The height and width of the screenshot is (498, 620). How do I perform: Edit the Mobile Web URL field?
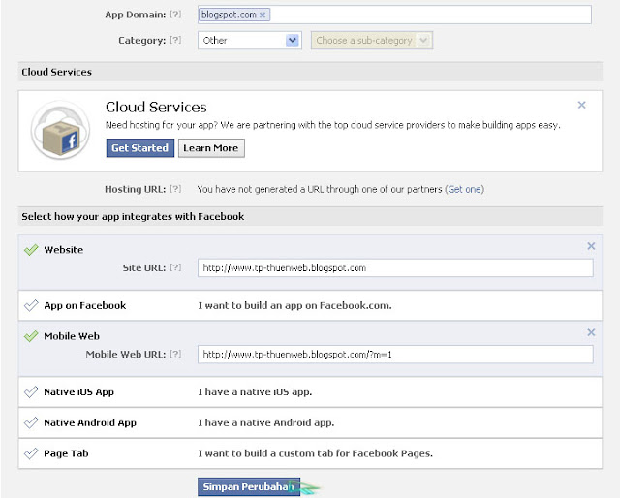pos(395,354)
